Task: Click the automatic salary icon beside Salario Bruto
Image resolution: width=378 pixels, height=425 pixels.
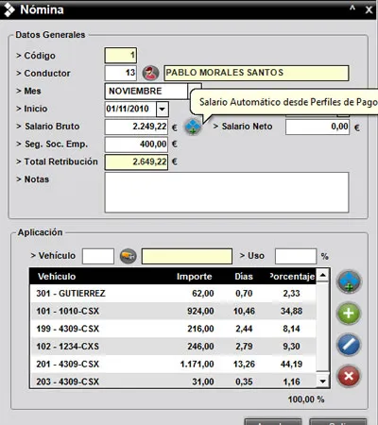Action: point(193,127)
